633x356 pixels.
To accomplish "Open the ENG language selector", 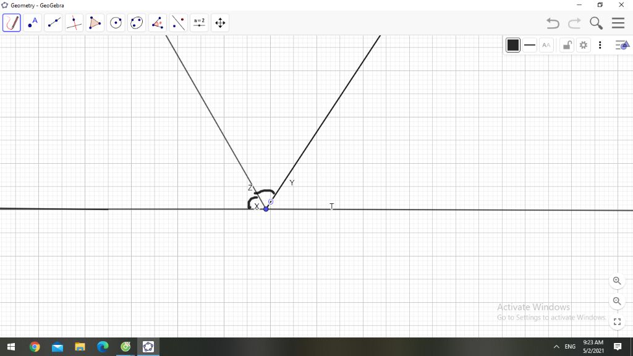I will click(570, 347).
